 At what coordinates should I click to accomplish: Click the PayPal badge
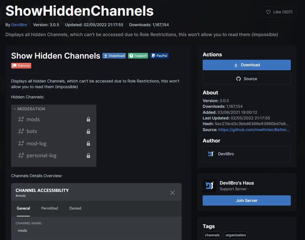point(159,56)
